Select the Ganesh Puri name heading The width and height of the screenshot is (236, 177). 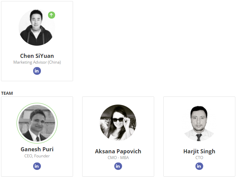click(x=37, y=149)
